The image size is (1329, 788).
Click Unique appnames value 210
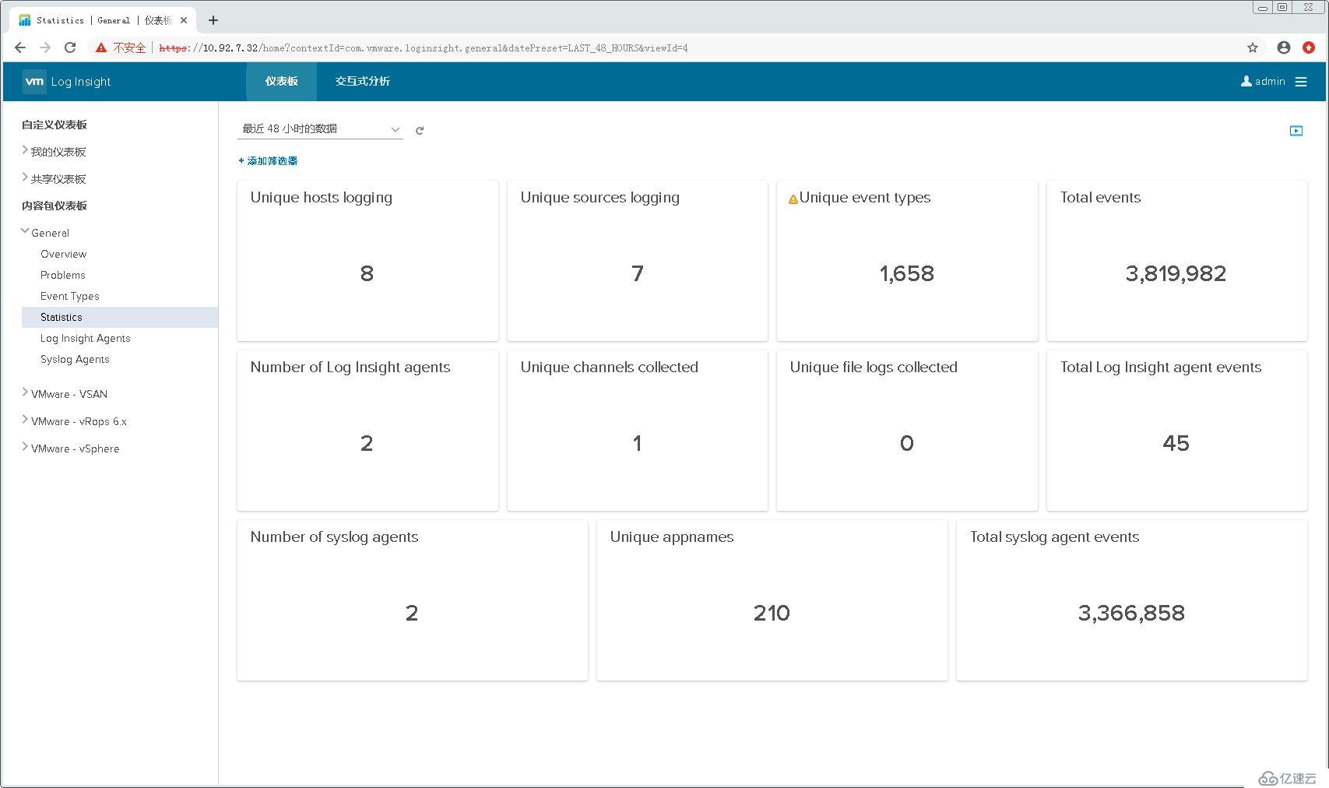tap(772, 613)
